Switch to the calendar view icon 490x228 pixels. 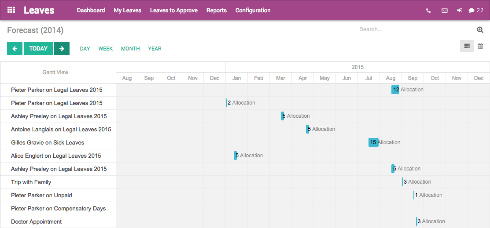click(x=480, y=46)
